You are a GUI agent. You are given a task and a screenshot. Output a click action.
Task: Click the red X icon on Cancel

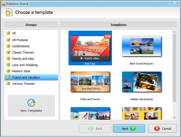click(x=157, y=128)
